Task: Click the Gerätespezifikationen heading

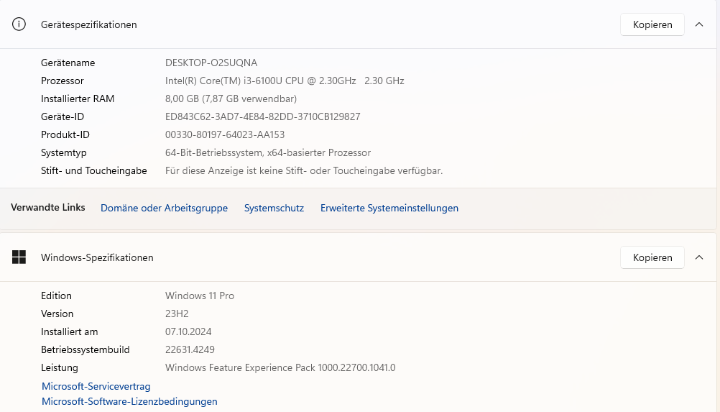Action: (x=88, y=24)
